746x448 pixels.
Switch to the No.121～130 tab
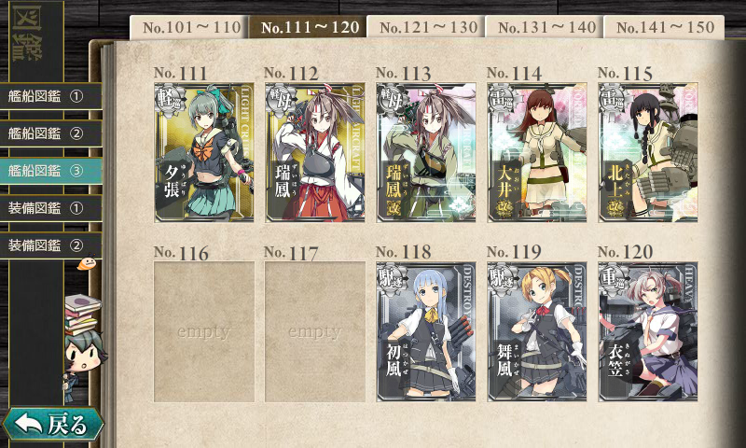[426, 27]
